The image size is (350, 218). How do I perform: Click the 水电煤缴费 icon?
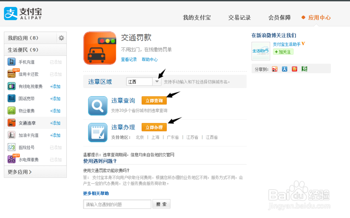click(x=12, y=159)
